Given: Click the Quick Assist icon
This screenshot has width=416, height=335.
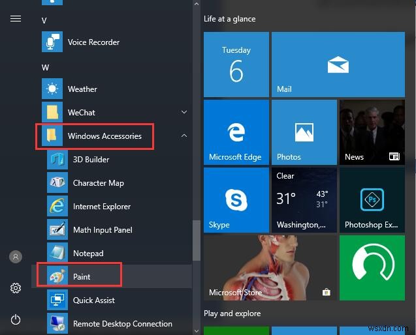Looking at the screenshot, I should 57,300.
